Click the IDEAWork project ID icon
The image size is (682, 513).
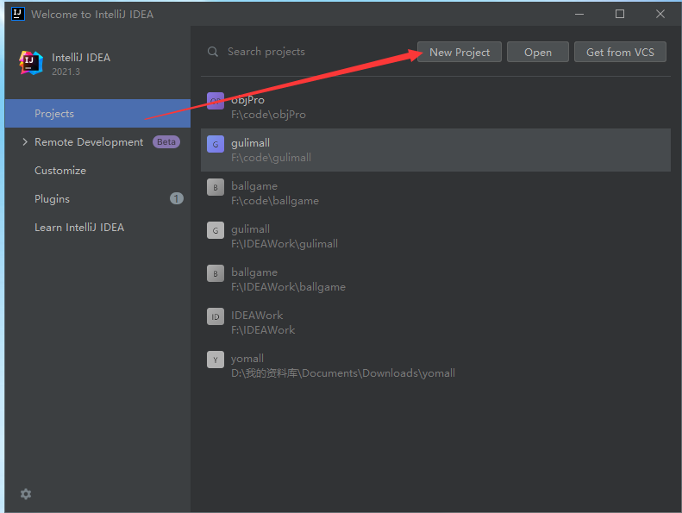click(216, 316)
